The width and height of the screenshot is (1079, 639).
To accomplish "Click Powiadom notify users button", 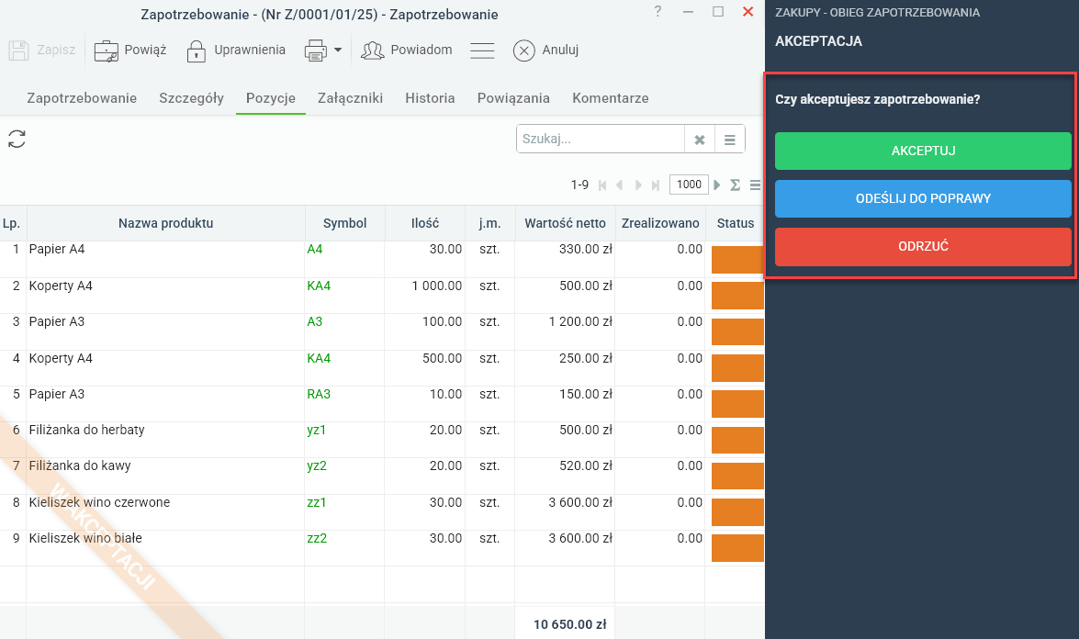I will (x=407, y=50).
